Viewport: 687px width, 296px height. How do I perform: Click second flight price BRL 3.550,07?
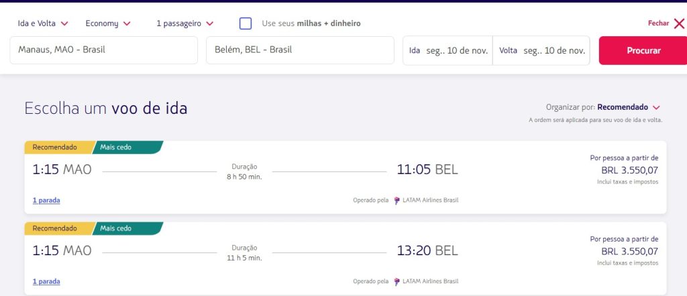tap(629, 252)
